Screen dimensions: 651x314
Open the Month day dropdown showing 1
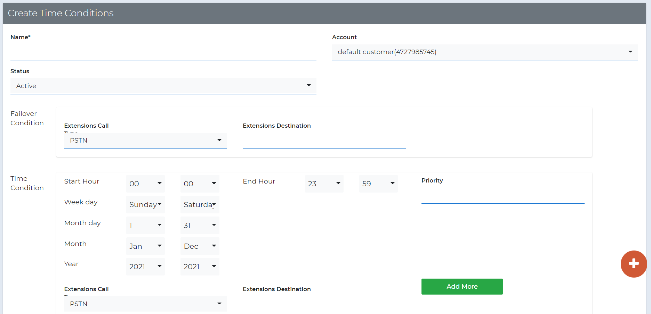[x=145, y=225]
